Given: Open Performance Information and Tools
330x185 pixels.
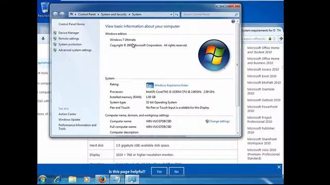Looking at the screenshot, I should click(77, 127).
